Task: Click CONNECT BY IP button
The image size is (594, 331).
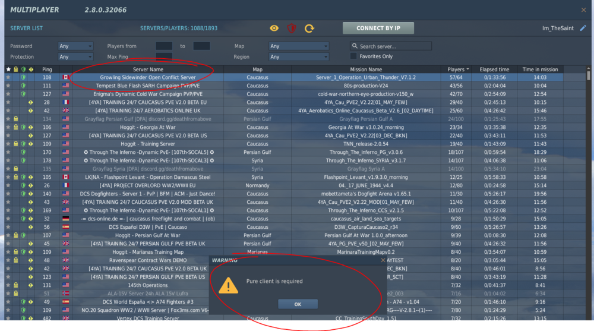Action: click(378, 28)
